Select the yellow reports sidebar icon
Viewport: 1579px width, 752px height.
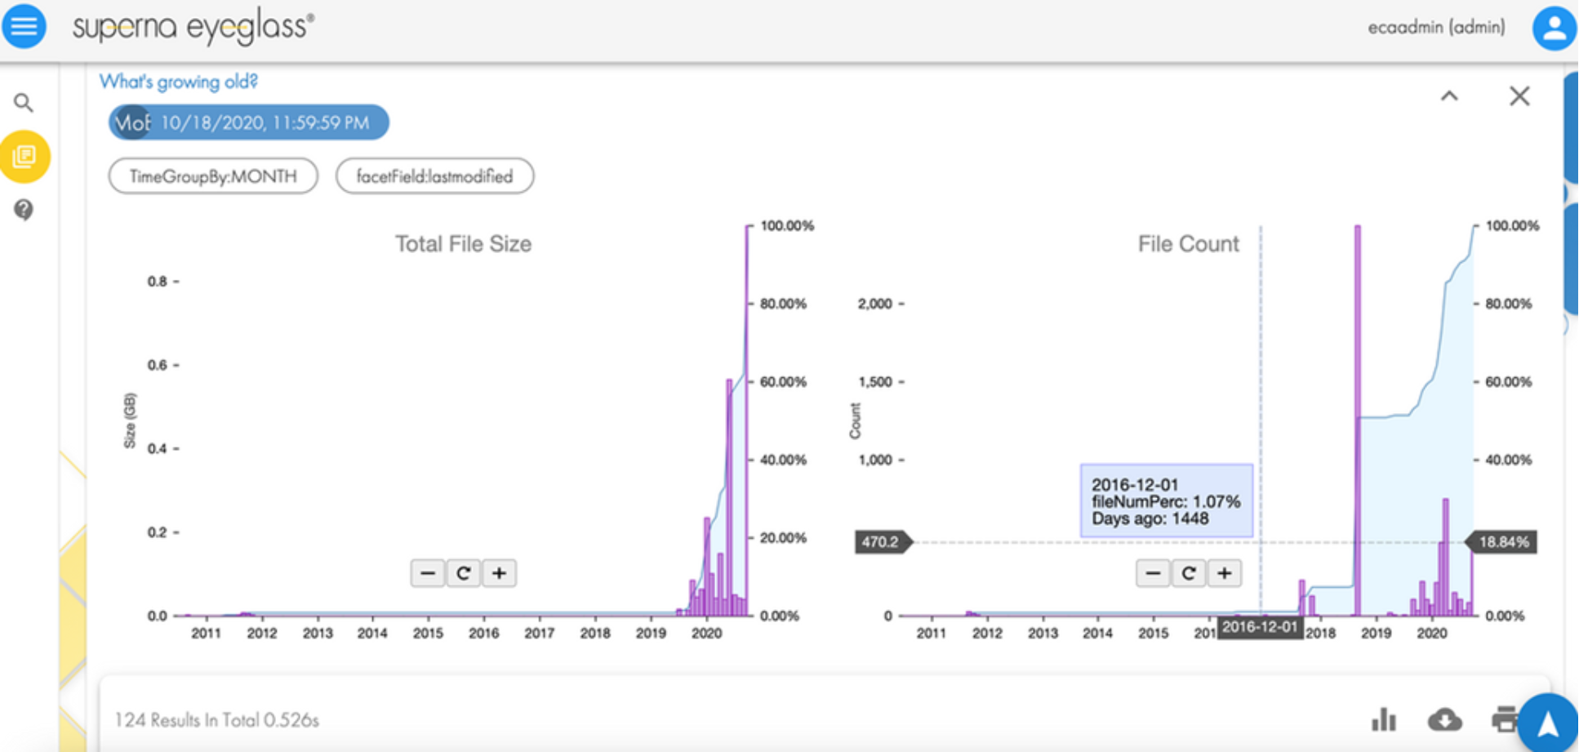click(25, 156)
